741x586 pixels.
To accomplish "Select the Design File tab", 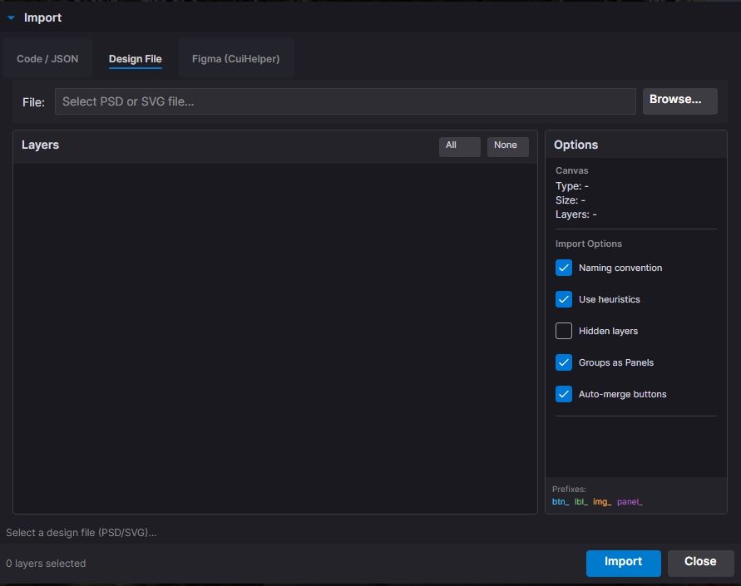I will click(135, 59).
